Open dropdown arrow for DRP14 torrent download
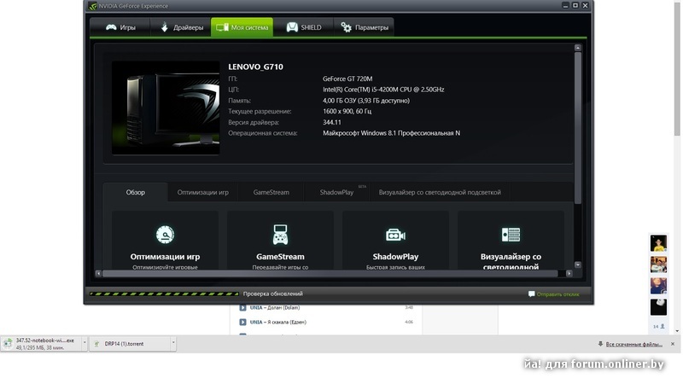The height and width of the screenshot is (384, 683). point(173,343)
